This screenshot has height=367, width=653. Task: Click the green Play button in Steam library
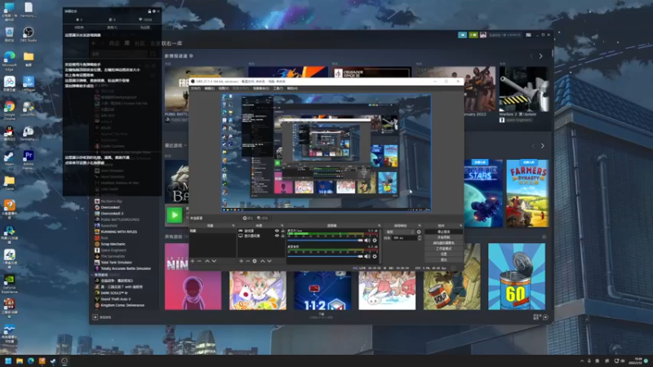click(x=175, y=215)
